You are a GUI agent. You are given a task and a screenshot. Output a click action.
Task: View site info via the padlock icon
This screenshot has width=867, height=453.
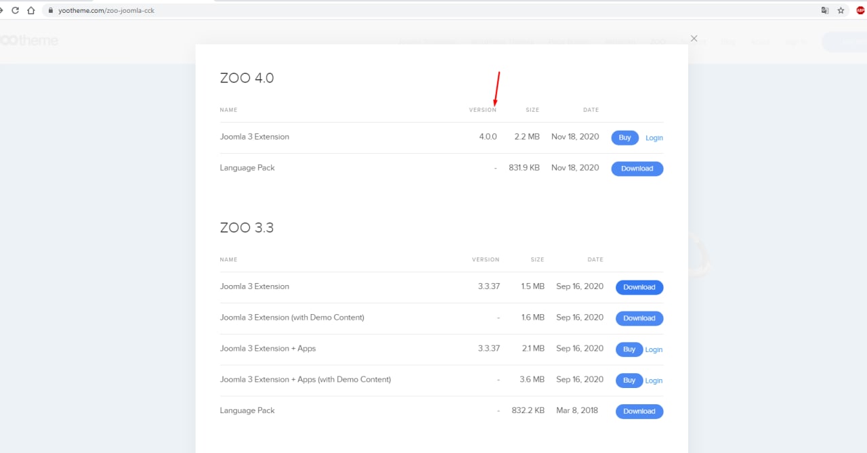coord(50,10)
